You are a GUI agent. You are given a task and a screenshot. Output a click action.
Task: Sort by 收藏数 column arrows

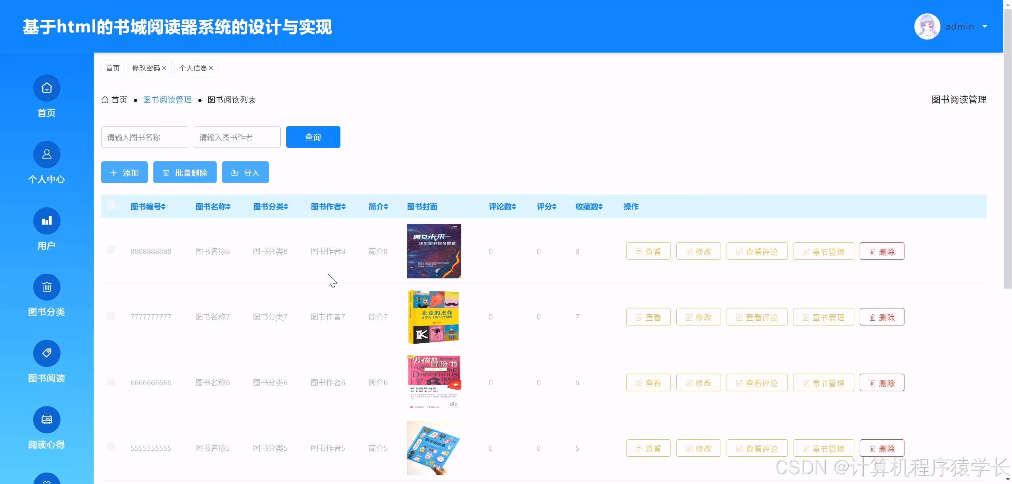coord(600,206)
